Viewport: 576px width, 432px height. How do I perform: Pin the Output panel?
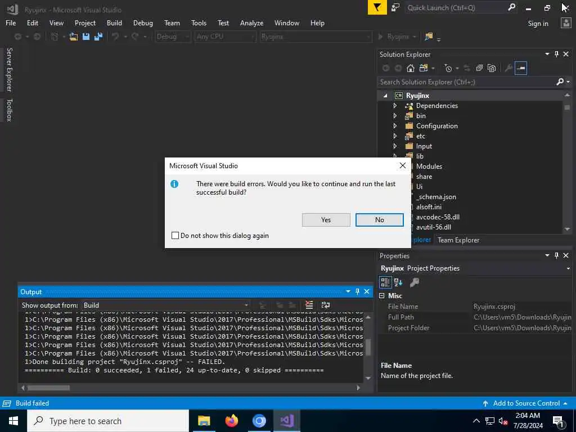[x=357, y=291]
